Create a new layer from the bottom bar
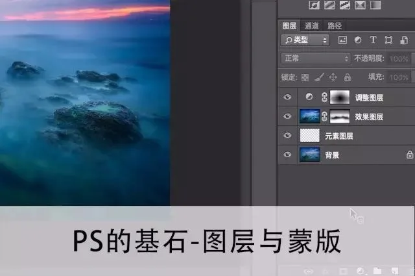The height and width of the screenshot is (276, 415). (394, 271)
